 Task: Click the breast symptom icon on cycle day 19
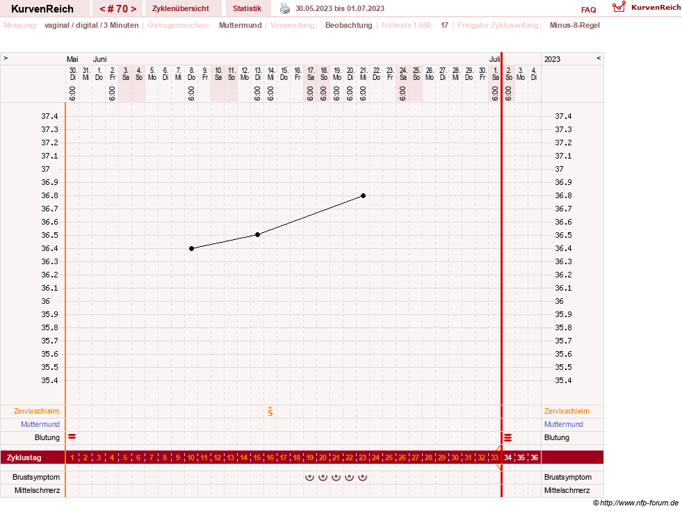[x=309, y=477]
